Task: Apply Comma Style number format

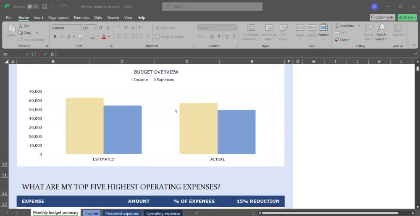Action: point(218,37)
